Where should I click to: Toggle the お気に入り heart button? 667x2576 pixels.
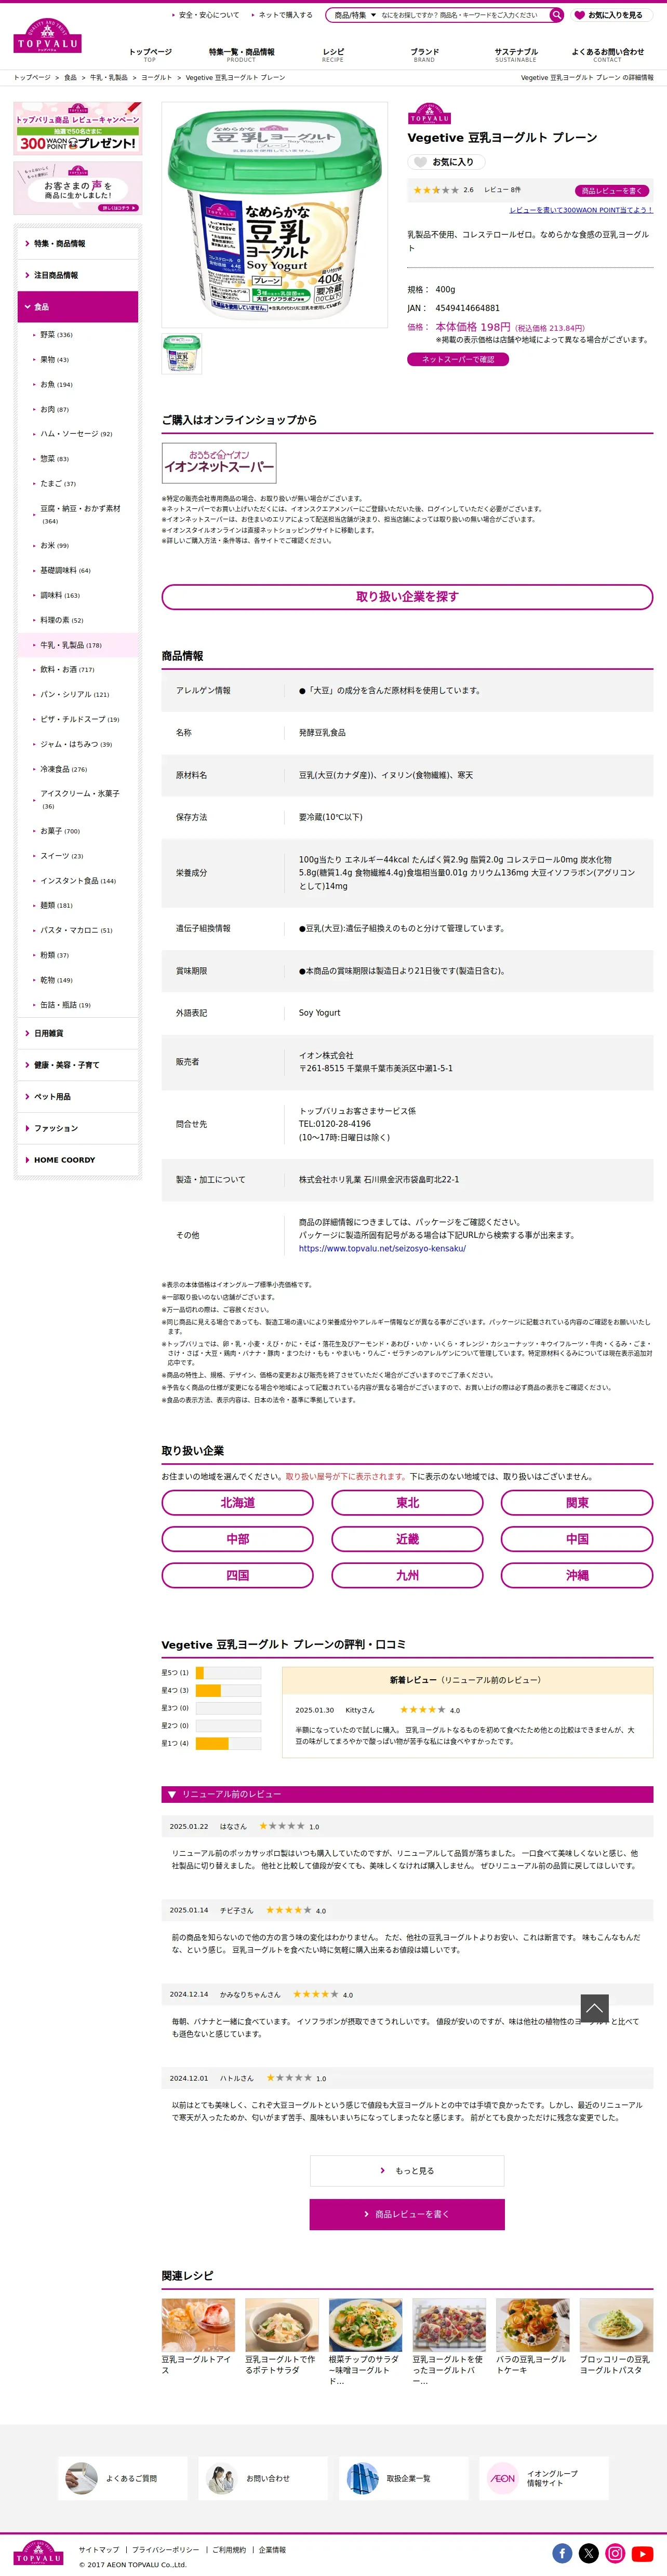[x=446, y=162]
